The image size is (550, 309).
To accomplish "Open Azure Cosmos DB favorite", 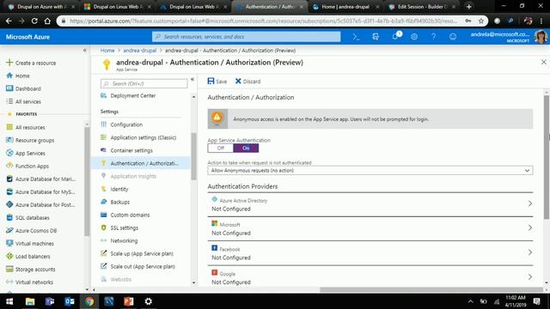I will tap(36, 231).
